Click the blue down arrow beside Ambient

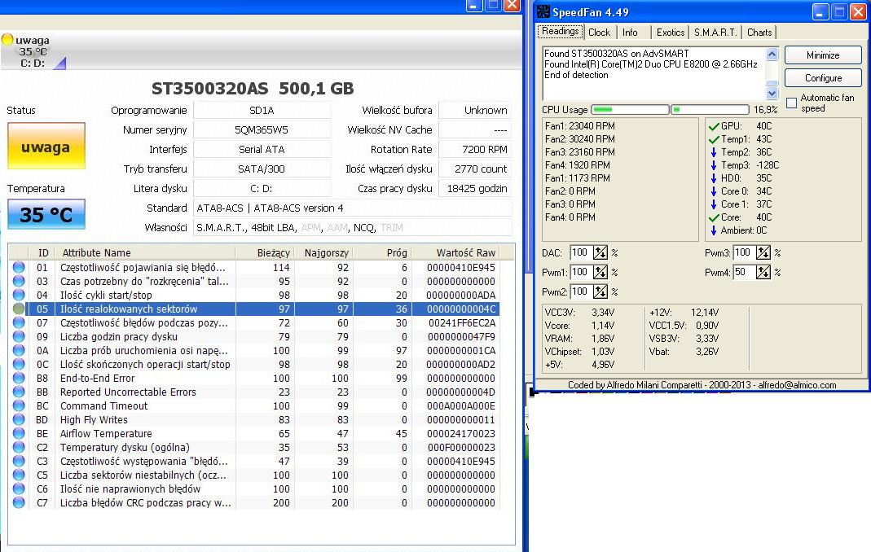[714, 230]
